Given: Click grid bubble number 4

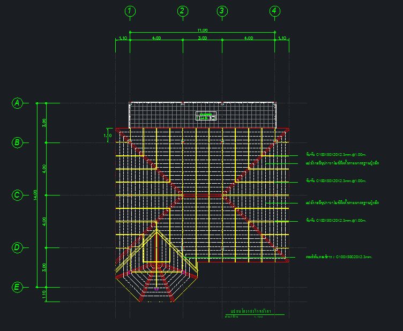Looking at the screenshot, I should click(274, 11).
